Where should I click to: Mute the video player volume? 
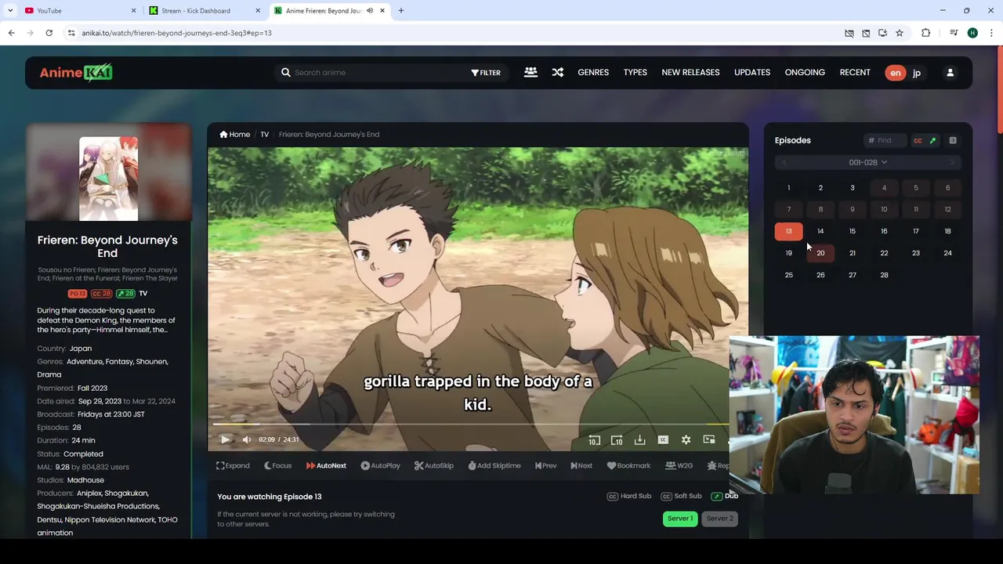pos(247,439)
